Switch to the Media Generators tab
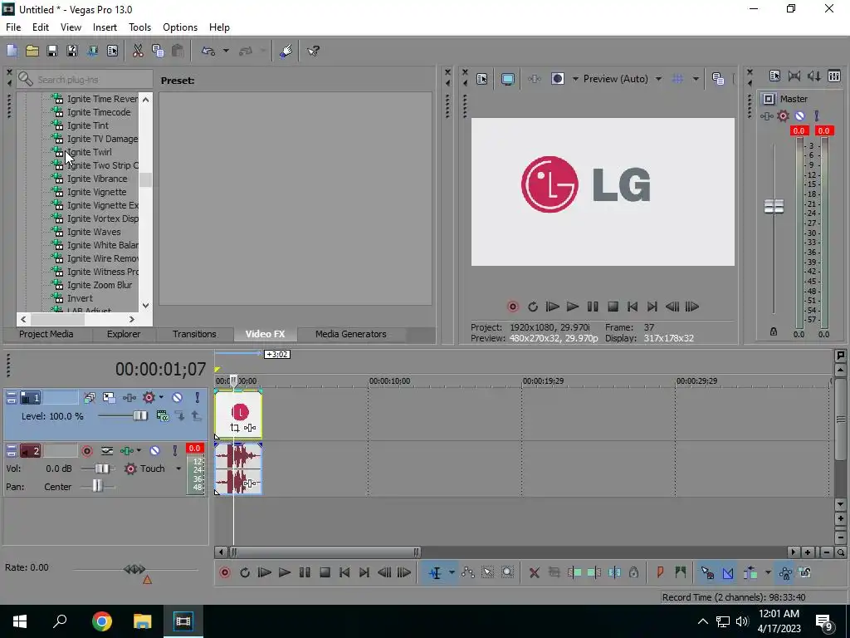Screen dimensions: 850x638 pos(351,334)
